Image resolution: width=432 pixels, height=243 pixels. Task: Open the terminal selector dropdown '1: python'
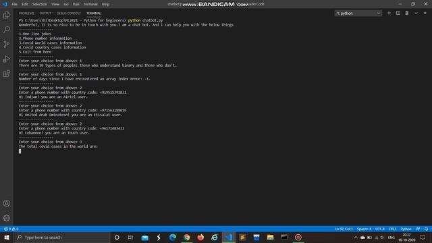(358, 13)
